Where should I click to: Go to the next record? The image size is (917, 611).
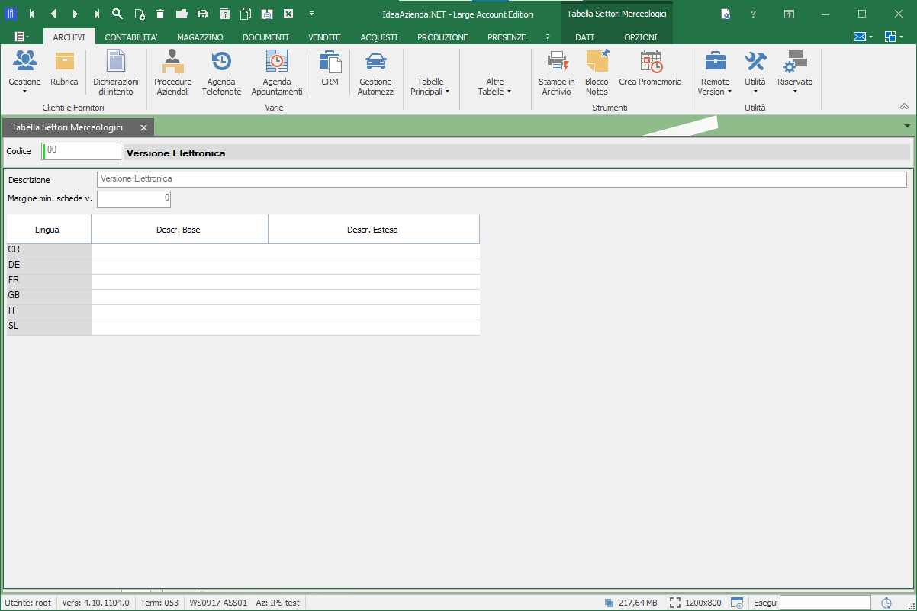[75, 14]
